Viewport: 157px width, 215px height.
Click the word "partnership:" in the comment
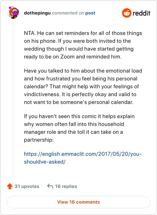39,140
